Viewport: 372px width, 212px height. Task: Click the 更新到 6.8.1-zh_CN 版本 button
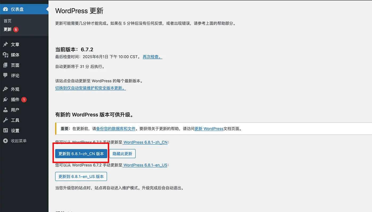81,153
